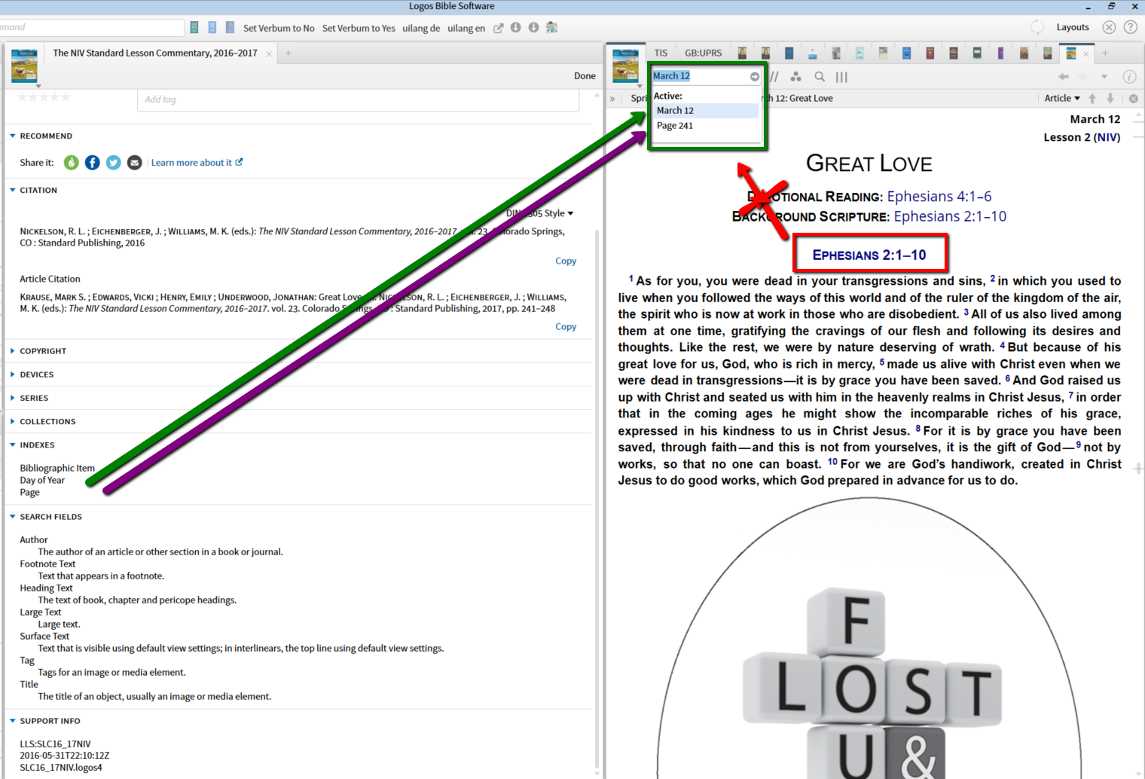Go to previous article with up arrow
The height and width of the screenshot is (779, 1145).
click(x=1092, y=99)
